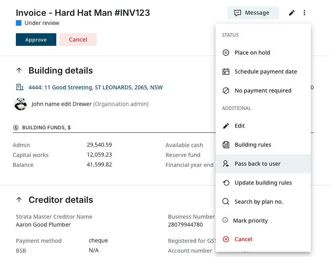Image resolution: width=331 pixels, height=257 pixels.
Task: Click Search by plan no. option
Action: [x=258, y=202]
